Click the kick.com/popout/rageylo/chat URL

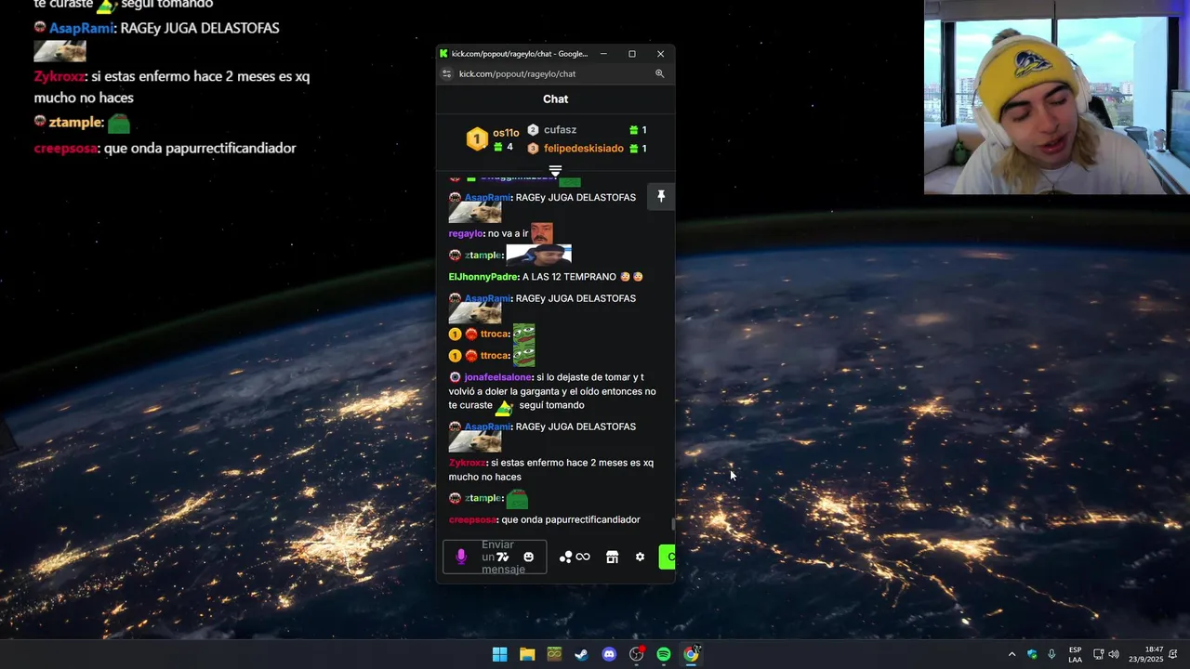[x=517, y=73]
